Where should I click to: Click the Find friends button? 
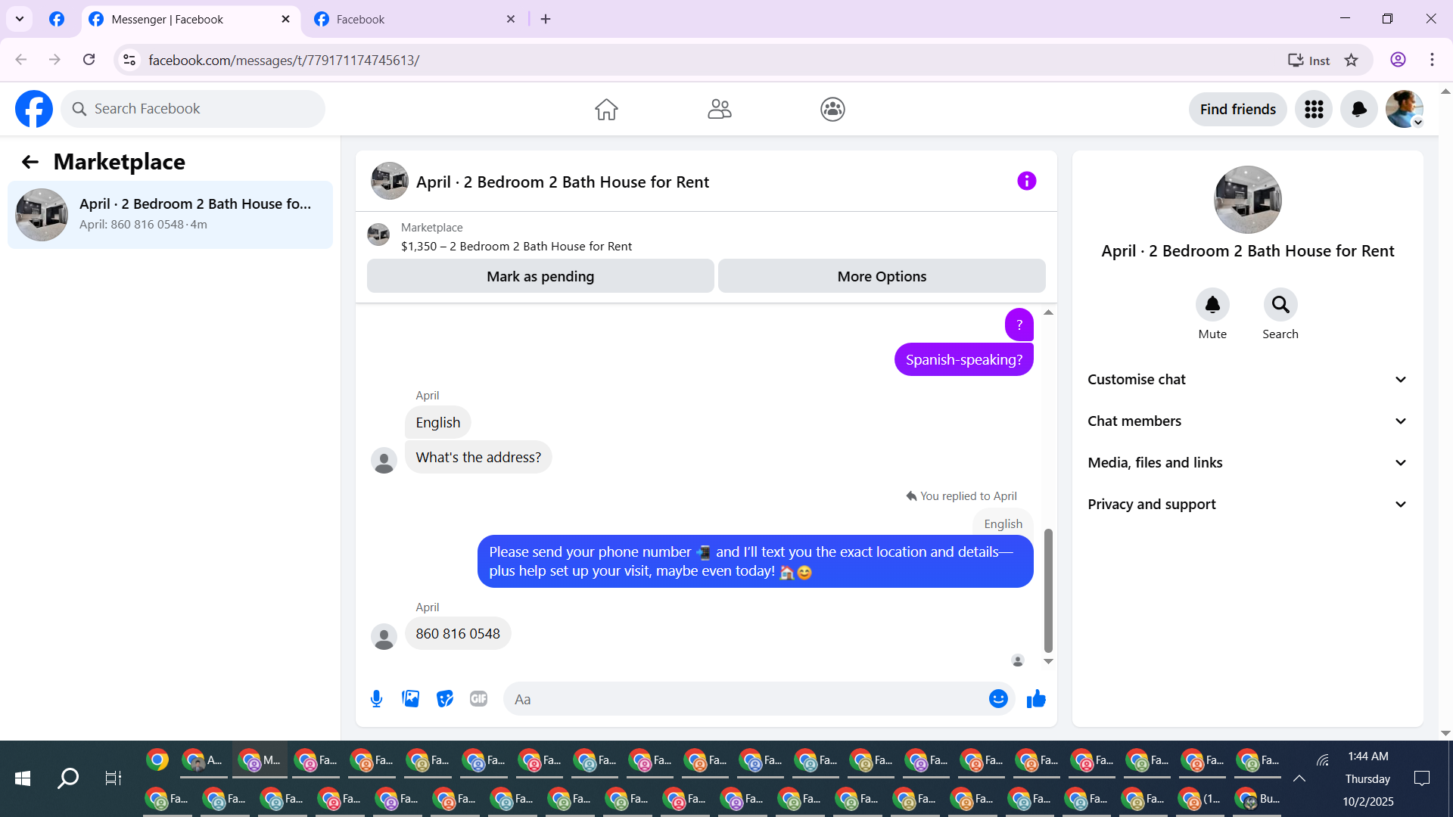point(1237,110)
